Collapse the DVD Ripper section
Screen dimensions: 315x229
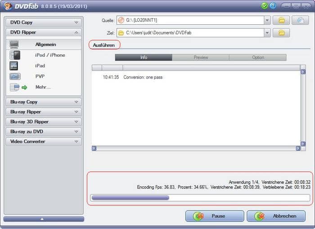[x=44, y=32]
